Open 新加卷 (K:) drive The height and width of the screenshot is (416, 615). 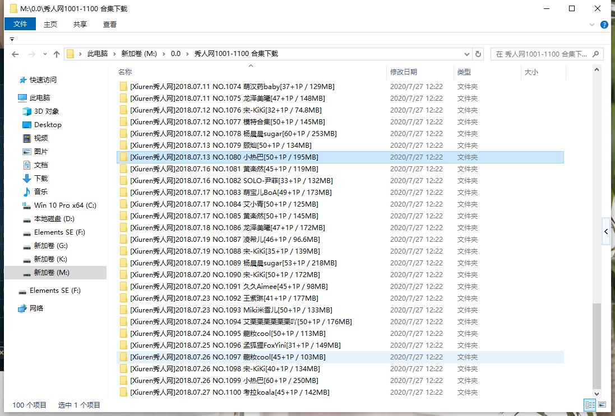[50, 259]
